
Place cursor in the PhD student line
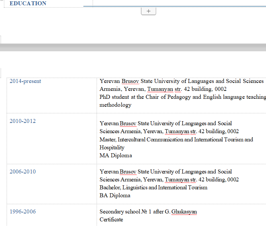(183, 97)
